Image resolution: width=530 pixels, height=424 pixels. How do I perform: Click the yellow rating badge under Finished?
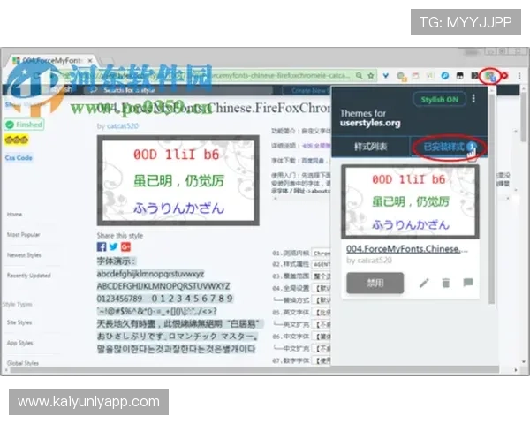tap(16, 140)
